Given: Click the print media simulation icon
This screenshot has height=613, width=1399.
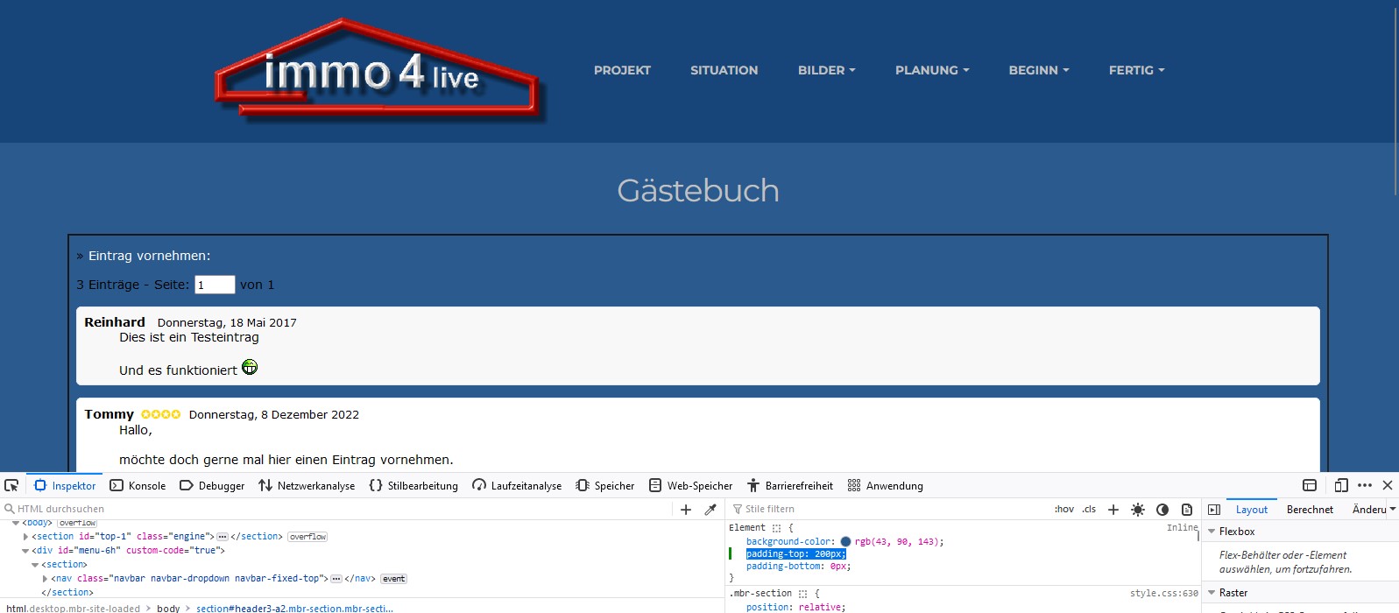Looking at the screenshot, I should pos(1187,509).
